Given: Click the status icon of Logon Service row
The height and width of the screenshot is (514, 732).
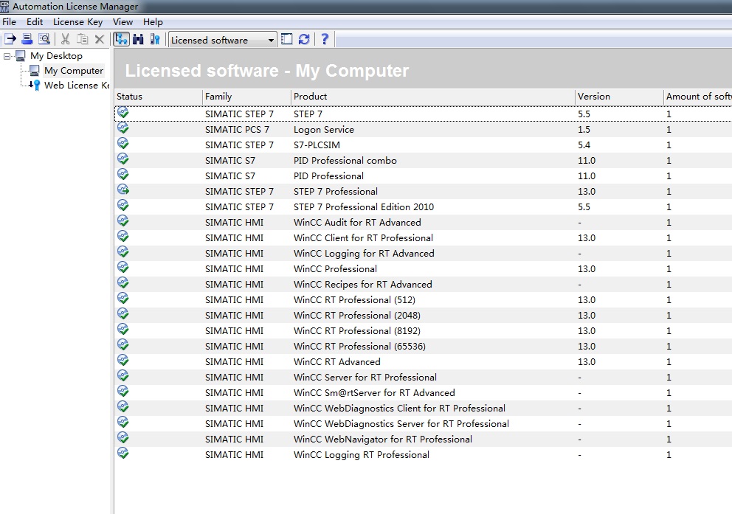Looking at the screenshot, I should [122, 128].
